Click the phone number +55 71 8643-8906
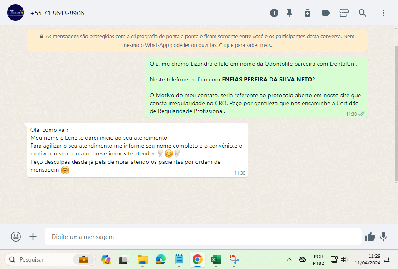Viewport: 398px width, 269px height. pyautogui.click(x=57, y=13)
